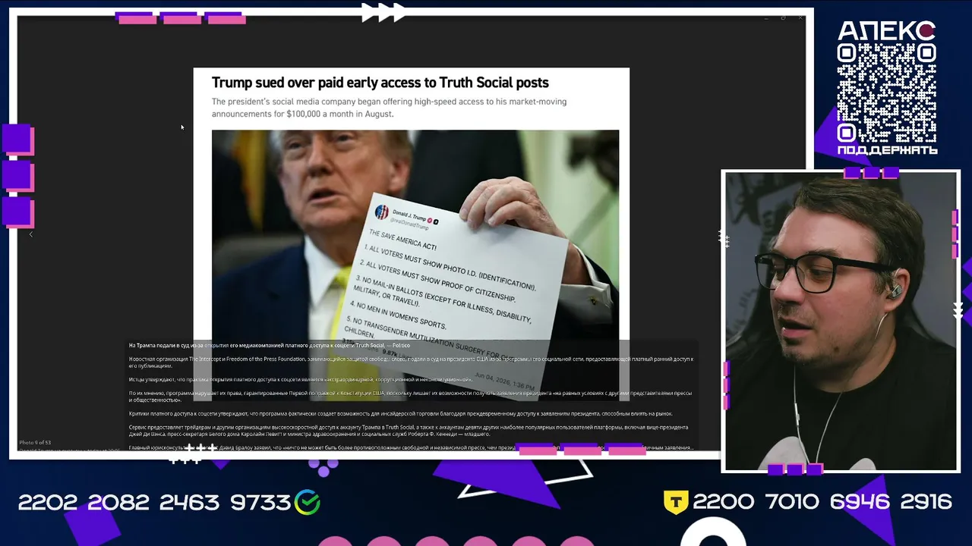Viewport: 972px width, 546px height.
Task: Click the caption paragraph starting 'Критики платного доступа'
Action: click(400, 413)
